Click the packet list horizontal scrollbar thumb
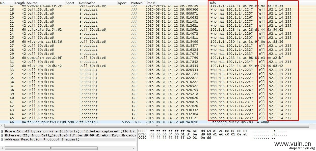This screenshot has height=151, width=316. click(156, 126)
